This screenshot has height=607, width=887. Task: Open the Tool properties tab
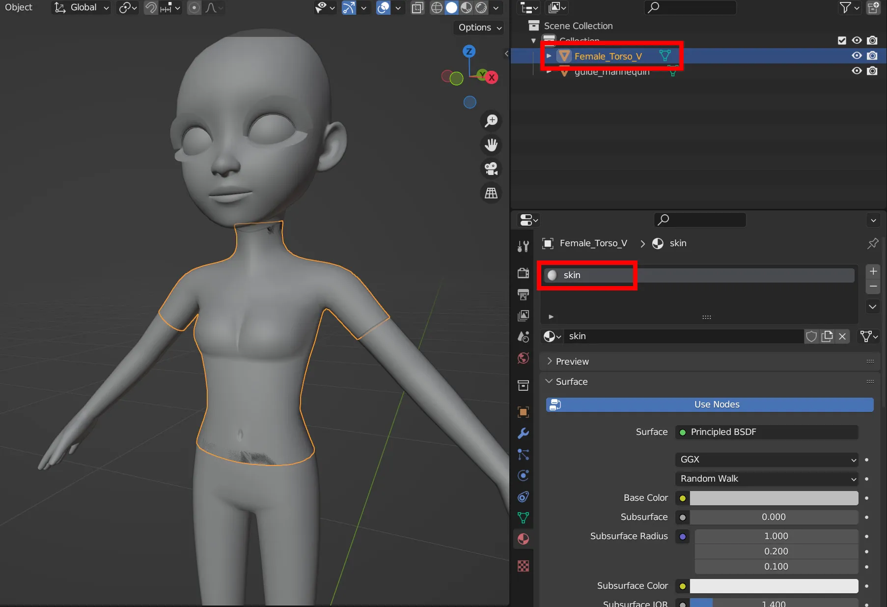click(523, 246)
